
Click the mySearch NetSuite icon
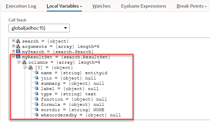click(x=18, y=51)
